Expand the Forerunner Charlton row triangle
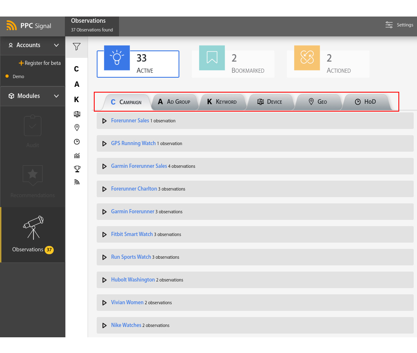417x353 pixels. pos(104,189)
